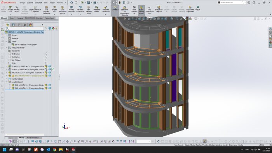Image resolution: width=272 pixels, height=153 pixels.
Task: Open Malzeme Listesi tool
Action: [x=97, y=9]
